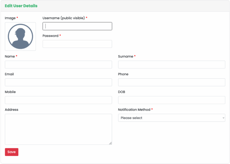Select the Name text field
230x164 pixels.
pyautogui.click(x=58, y=65)
